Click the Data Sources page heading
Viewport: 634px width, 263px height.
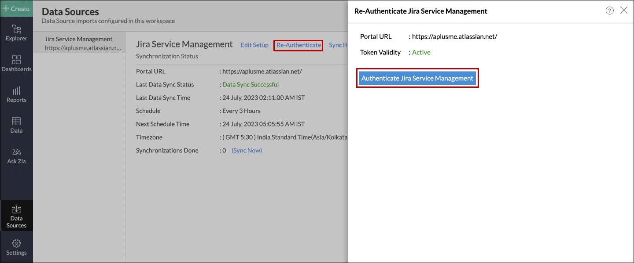[x=70, y=12]
